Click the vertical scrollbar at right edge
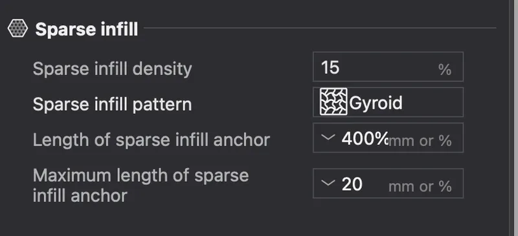This screenshot has height=236, width=518. [x=513, y=118]
